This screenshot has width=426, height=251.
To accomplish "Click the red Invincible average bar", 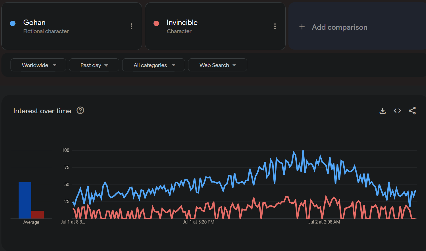I will (38, 214).
